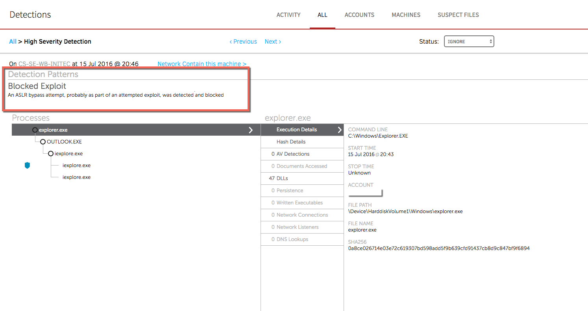Open the 0 Network Listeners section

pos(302,227)
